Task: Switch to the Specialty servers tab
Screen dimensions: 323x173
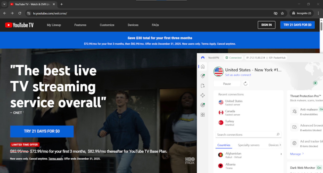Action: (248, 145)
